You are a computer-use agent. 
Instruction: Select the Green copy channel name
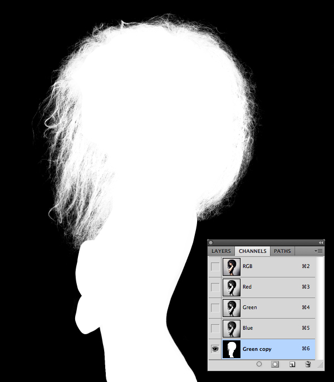(257, 349)
